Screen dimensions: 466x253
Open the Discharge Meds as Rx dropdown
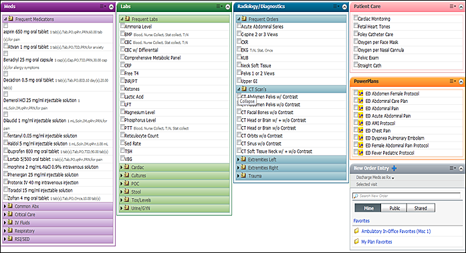tap(375, 178)
